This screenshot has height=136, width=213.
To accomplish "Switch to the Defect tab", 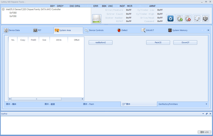I will pos(122,30).
